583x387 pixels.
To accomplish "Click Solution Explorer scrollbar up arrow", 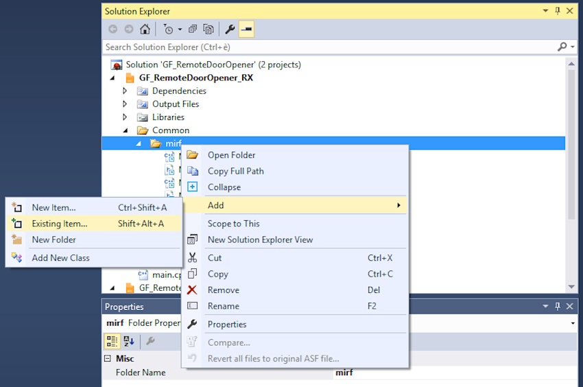I will click(x=571, y=64).
